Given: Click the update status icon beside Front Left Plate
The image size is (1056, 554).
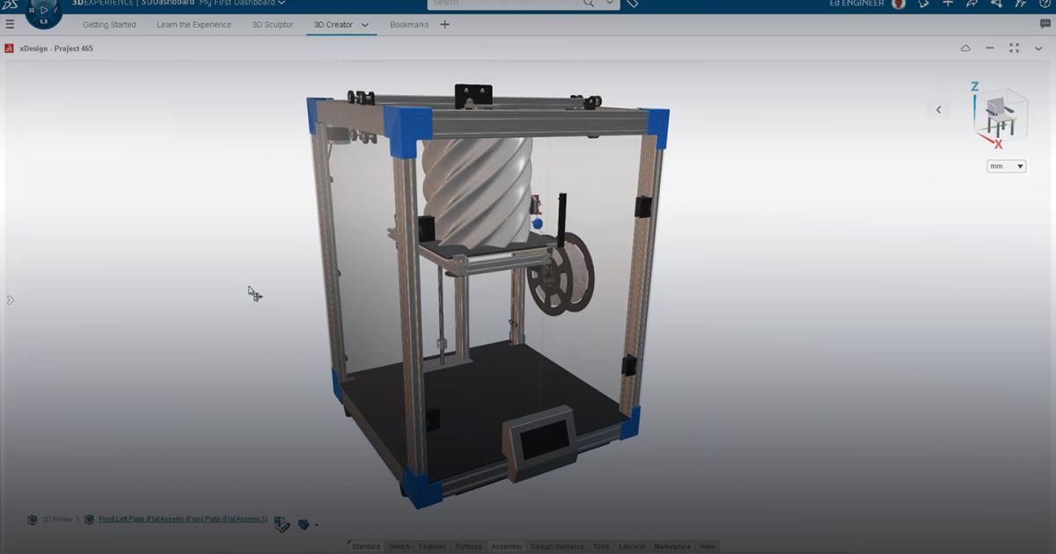Looking at the screenshot, I should click(x=282, y=522).
